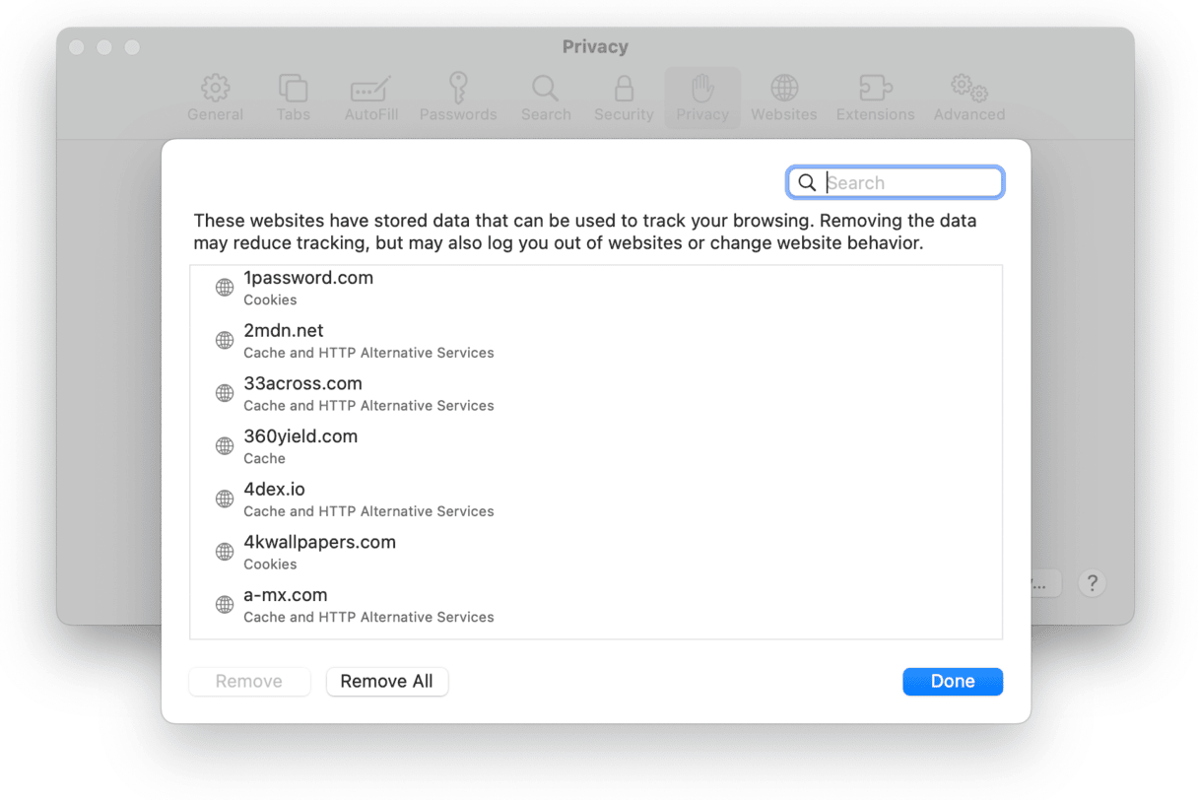1198x800 pixels.
Task: Open the AutoFill preferences pane
Action: point(370,97)
